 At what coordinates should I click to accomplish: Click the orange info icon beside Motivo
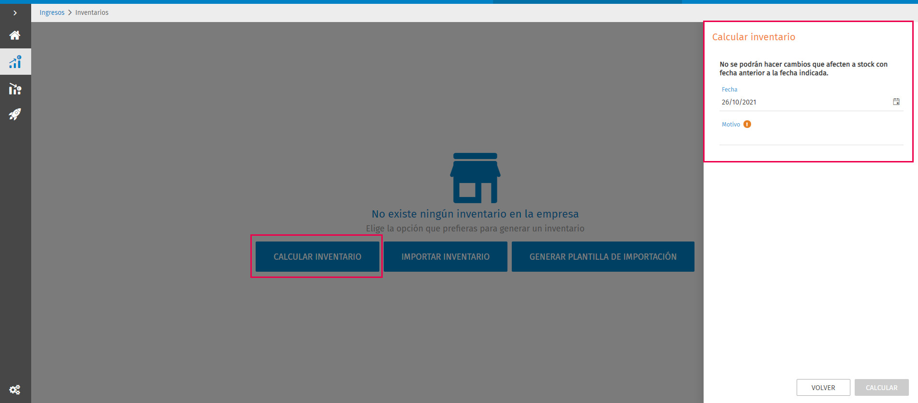click(747, 124)
